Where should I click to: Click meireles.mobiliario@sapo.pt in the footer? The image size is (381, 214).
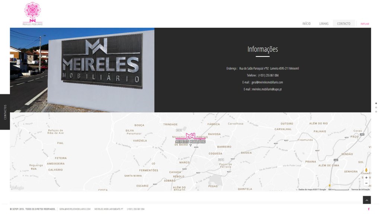click(x=109, y=209)
